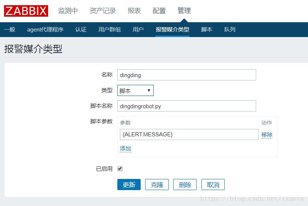Focus the 脚本名称 field with dingdingrobot.py
The width and height of the screenshot is (308, 206).
pyautogui.click(x=187, y=106)
